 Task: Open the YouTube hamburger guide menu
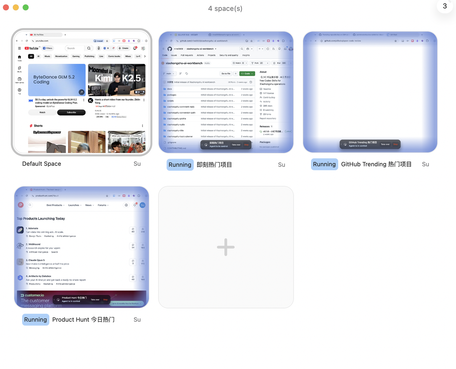pos(19,48)
